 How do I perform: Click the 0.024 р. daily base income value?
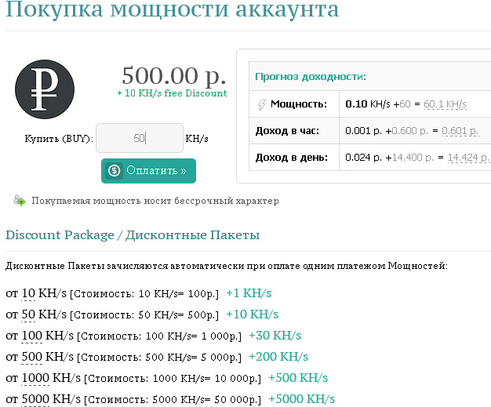(363, 157)
